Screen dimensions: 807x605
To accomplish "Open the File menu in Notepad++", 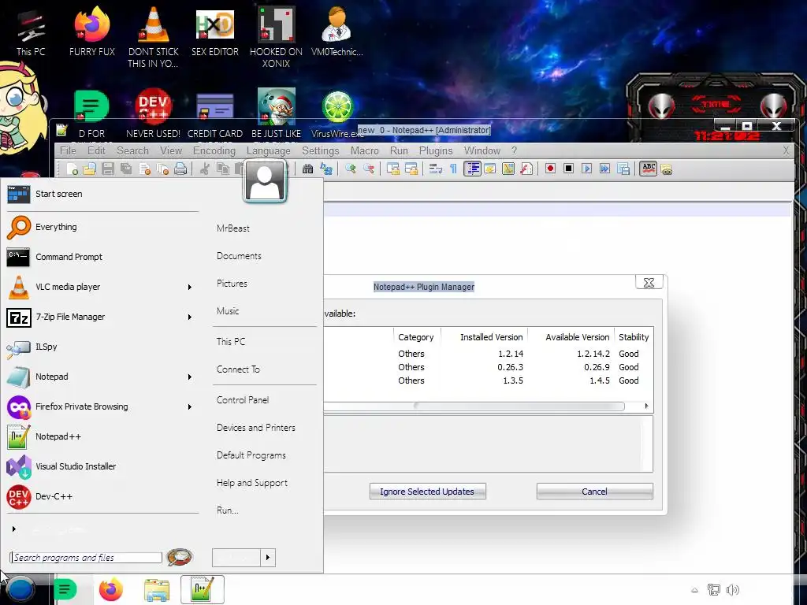I will [x=68, y=150].
